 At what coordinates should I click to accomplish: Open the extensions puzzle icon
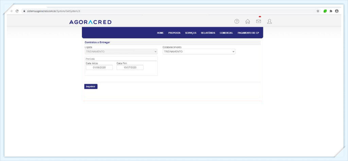point(331,11)
